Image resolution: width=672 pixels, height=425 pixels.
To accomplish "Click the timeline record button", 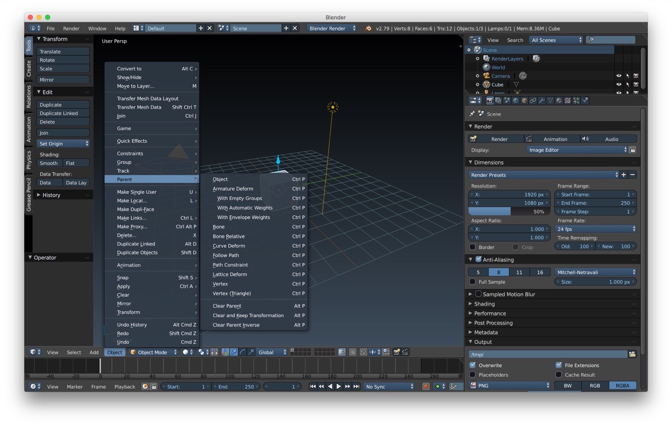I will [x=426, y=387].
